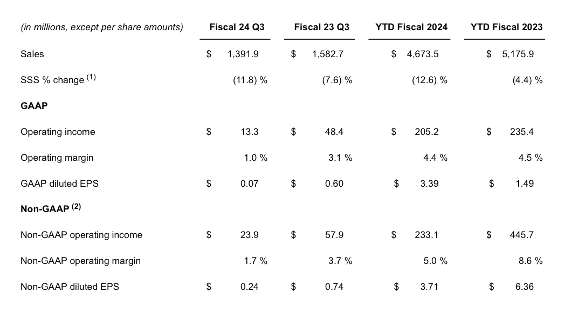Select the YTD Fiscal 2024 column header
Viewport: 571px width, 312px height.
click(411, 27)
